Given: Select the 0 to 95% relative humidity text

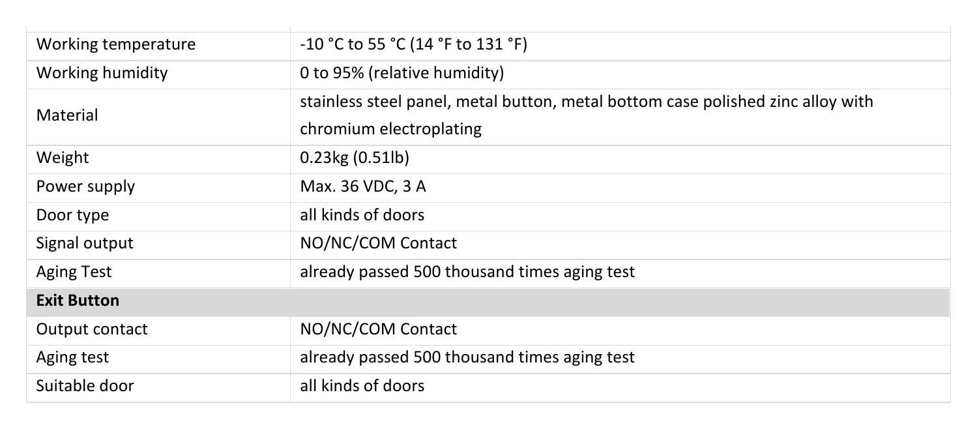Looking at the screenshot, I should [401, 73].
